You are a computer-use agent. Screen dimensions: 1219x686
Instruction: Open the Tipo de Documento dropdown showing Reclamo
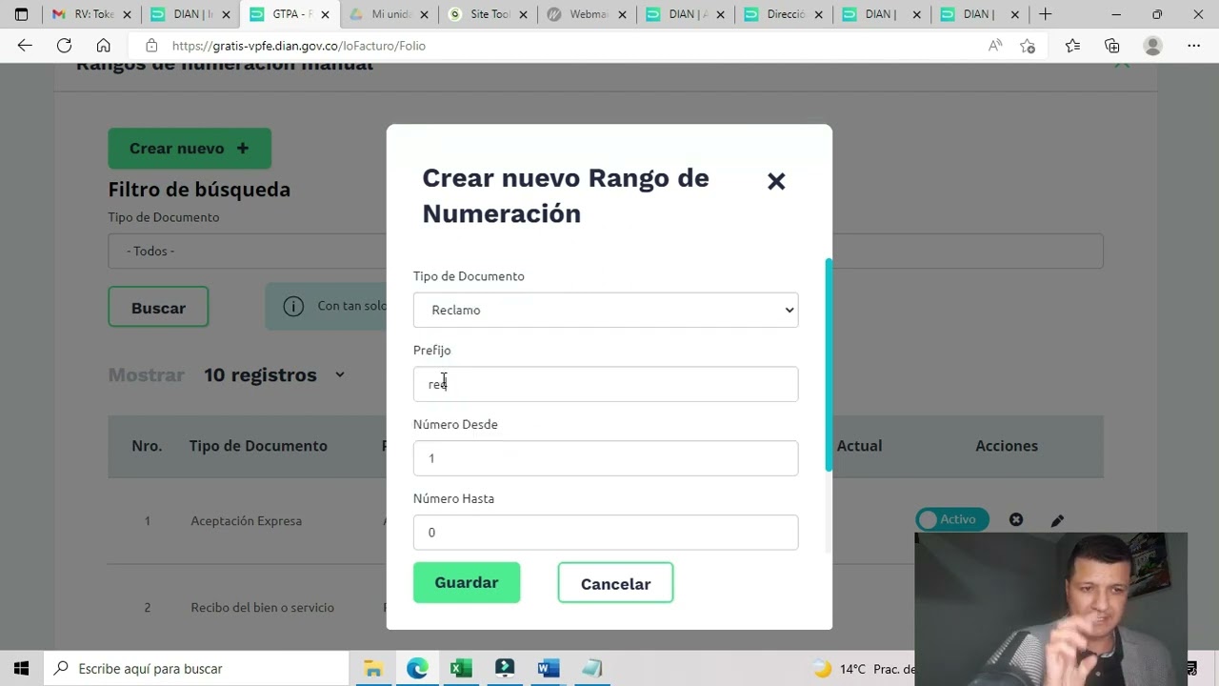606,310
